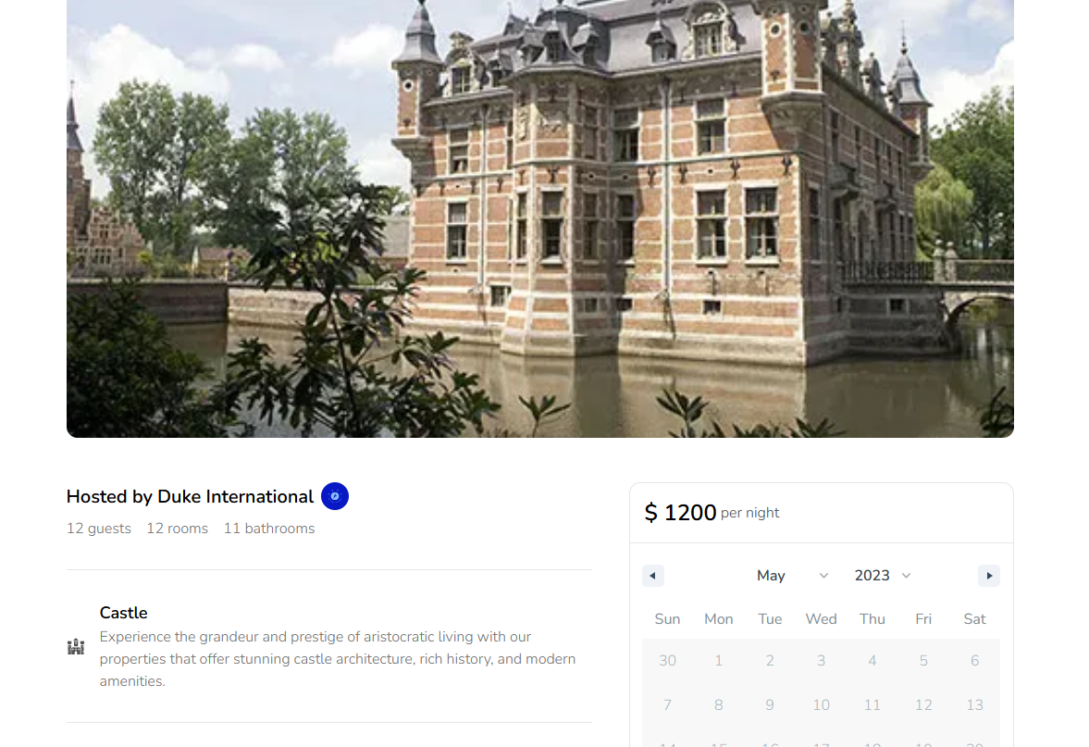Go to next month with right arrow

coord(988,576)
